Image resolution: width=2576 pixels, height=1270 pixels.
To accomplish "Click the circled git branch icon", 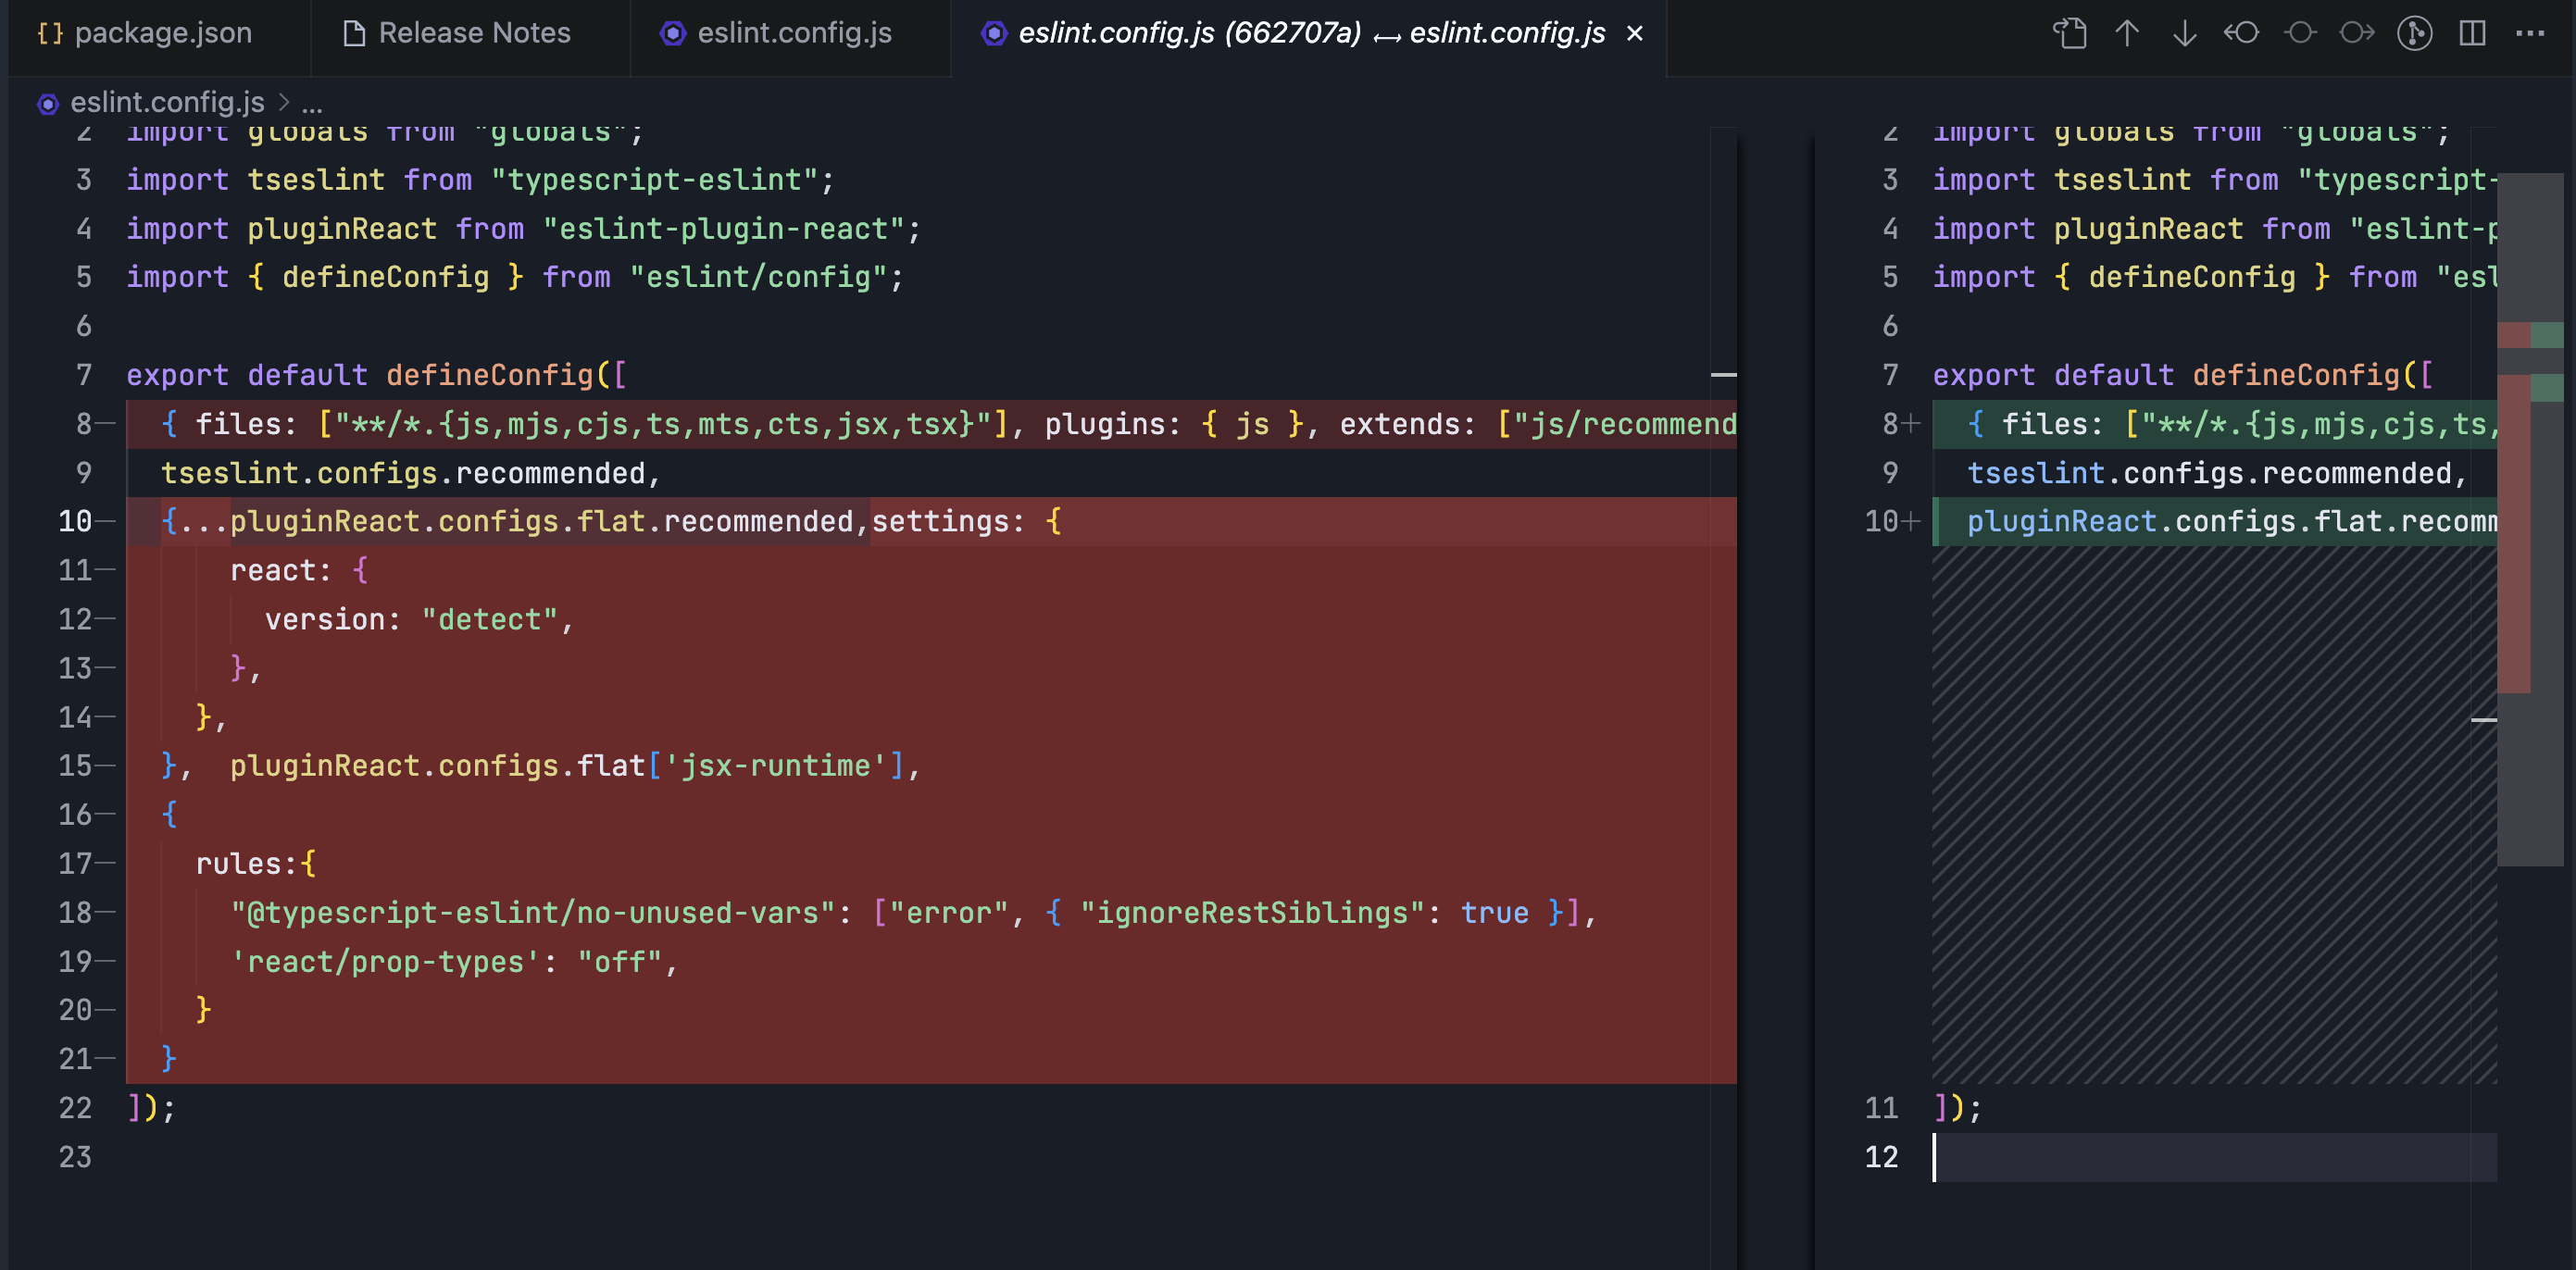I will pyautogui.click(x=2414, y=34).
